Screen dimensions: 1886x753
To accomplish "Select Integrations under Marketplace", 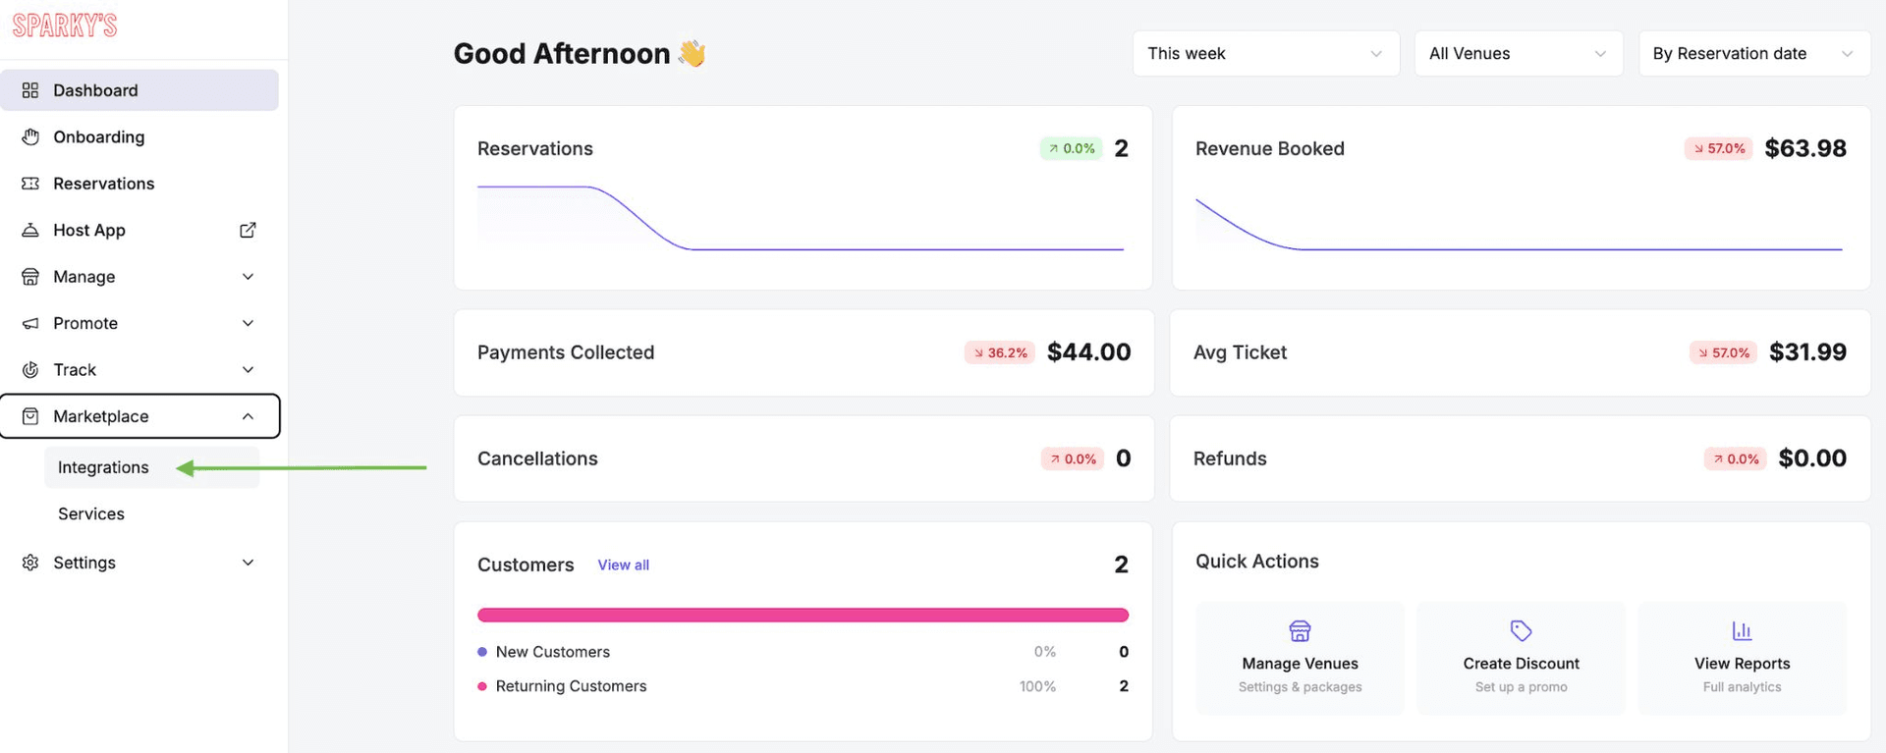I will [151, 467].
